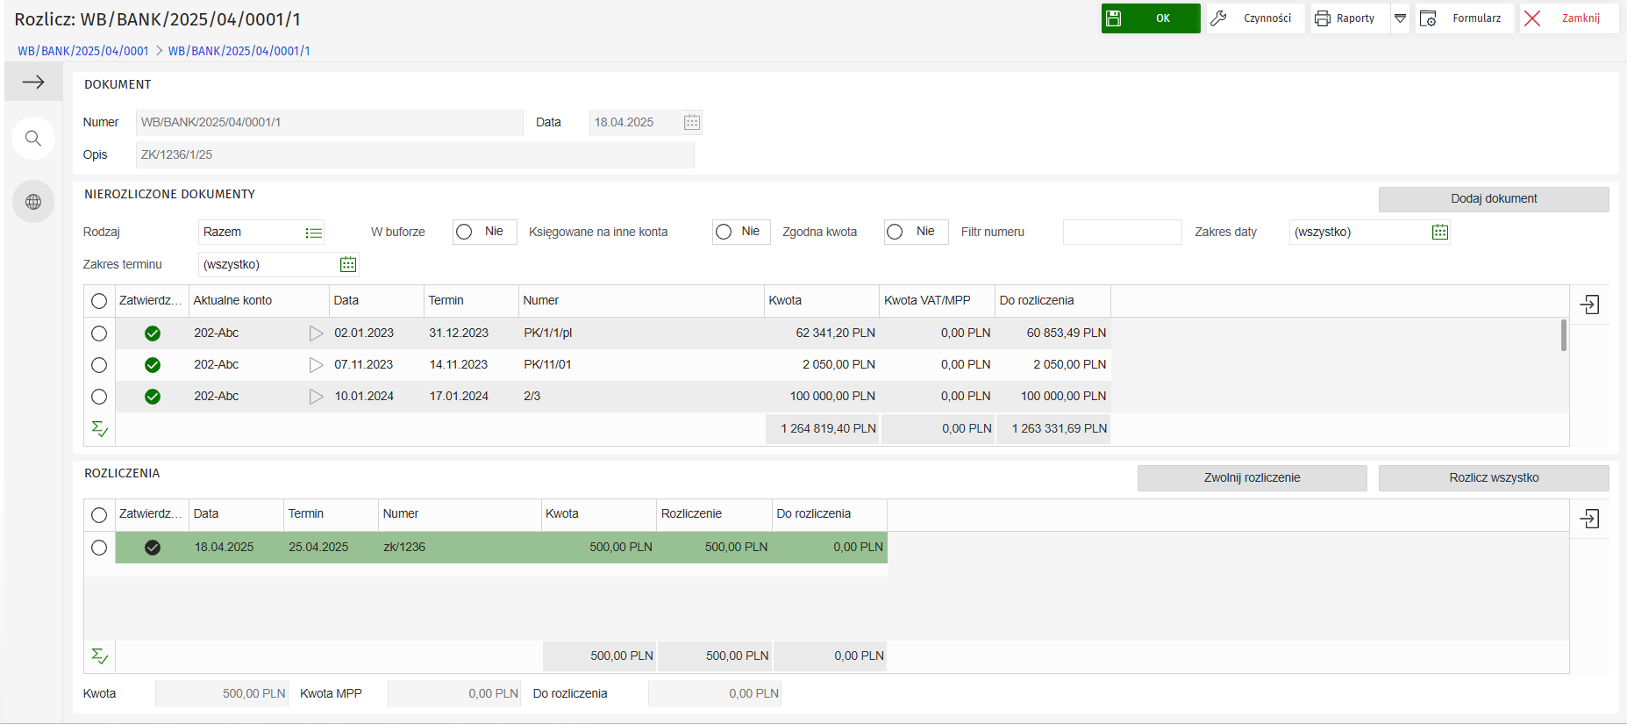This screenshot has width=1627, height=724.
Task: Open the Formularz menu
Action: (1464, 18)
